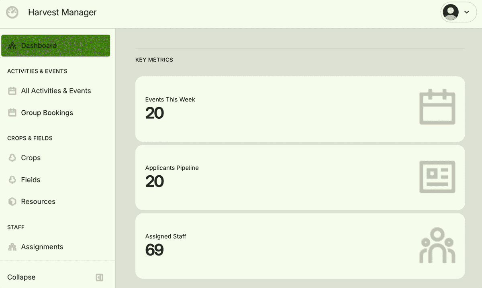
Task: Click the Harvest Manager logo icon
Action: tap(12, 12)
